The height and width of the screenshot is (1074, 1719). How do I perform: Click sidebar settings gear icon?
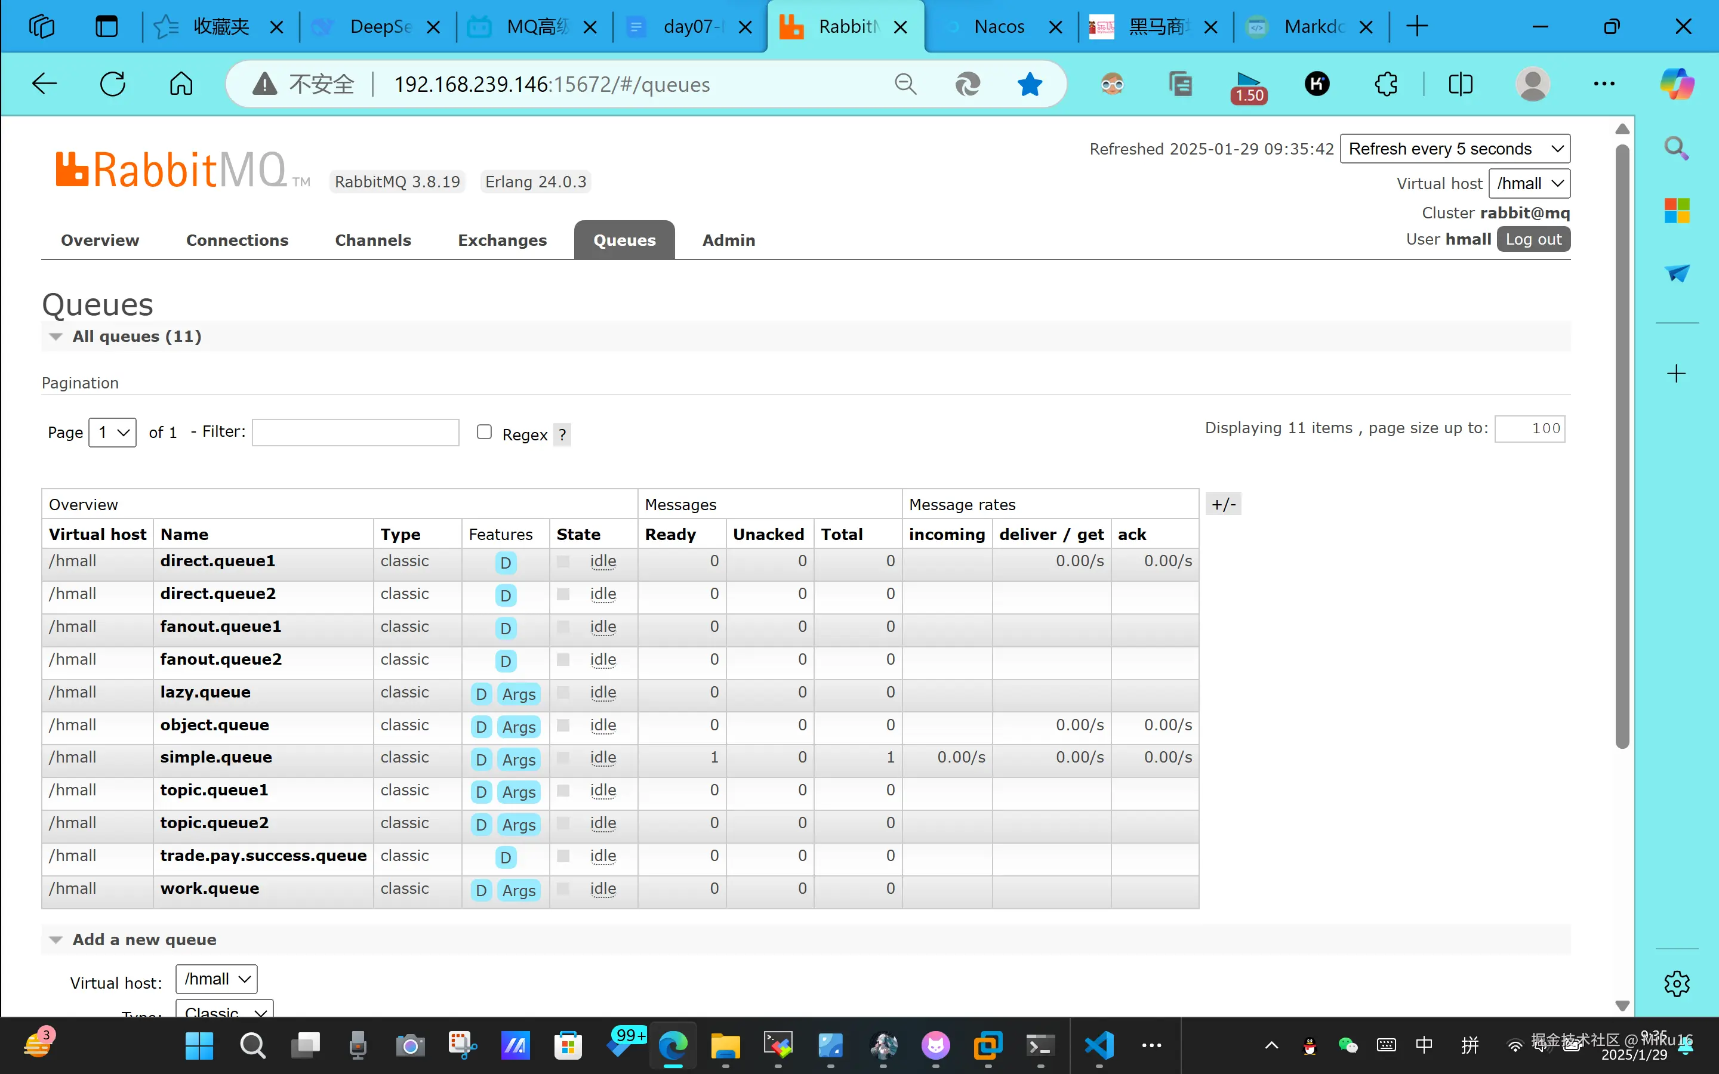click(x=1677, y=984)
